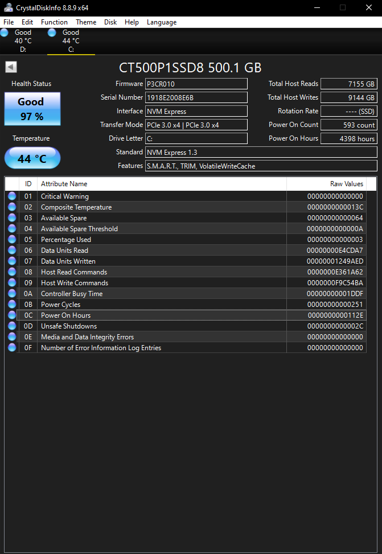
Task: Select the Percentage Used attribute name
Action: tap(66, 240)
